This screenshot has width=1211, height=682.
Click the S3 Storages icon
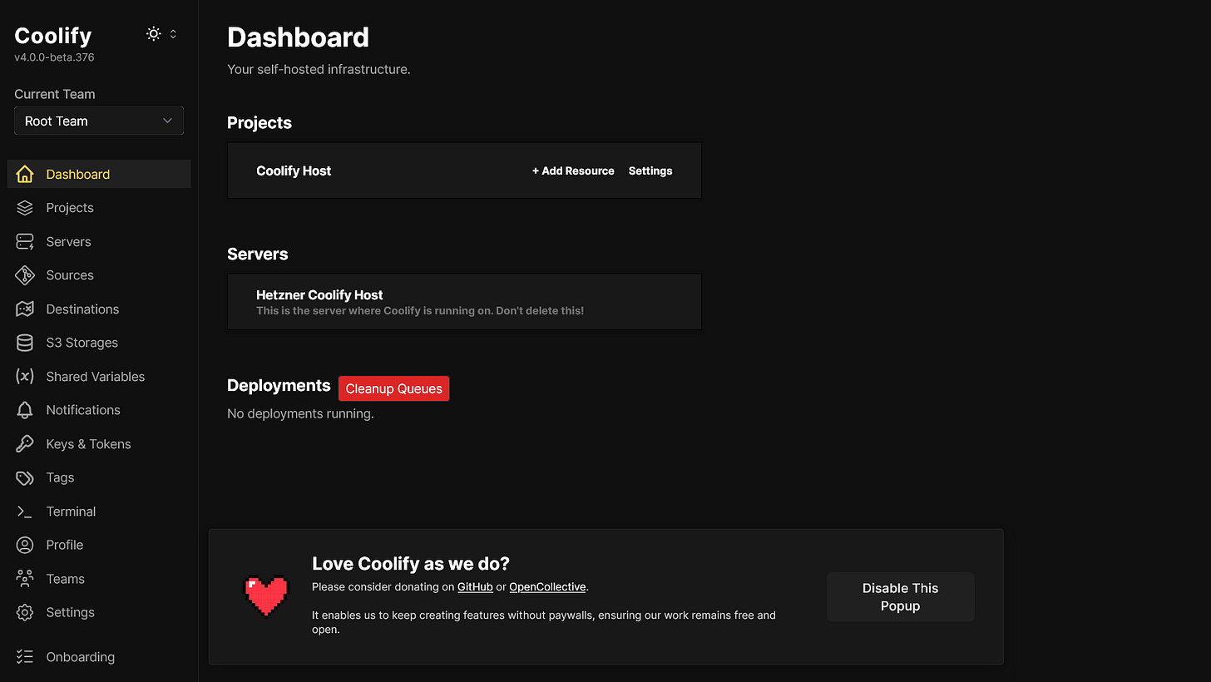click(26, 342)
